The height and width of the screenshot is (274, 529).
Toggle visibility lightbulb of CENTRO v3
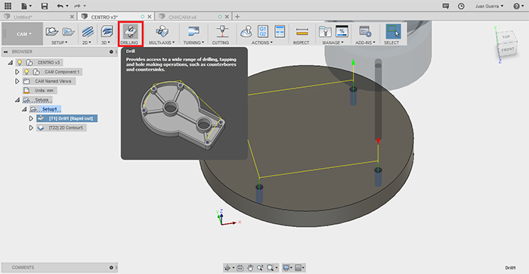coord(20,63)
